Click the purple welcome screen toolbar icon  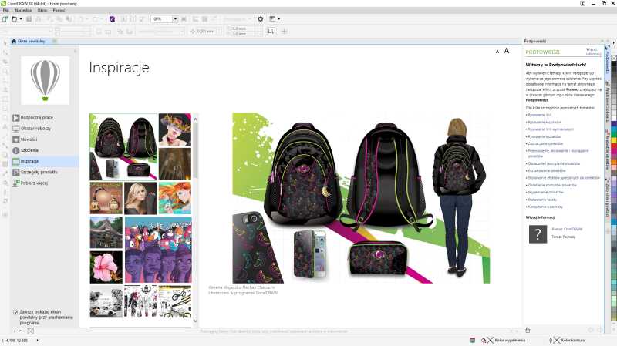112,18
